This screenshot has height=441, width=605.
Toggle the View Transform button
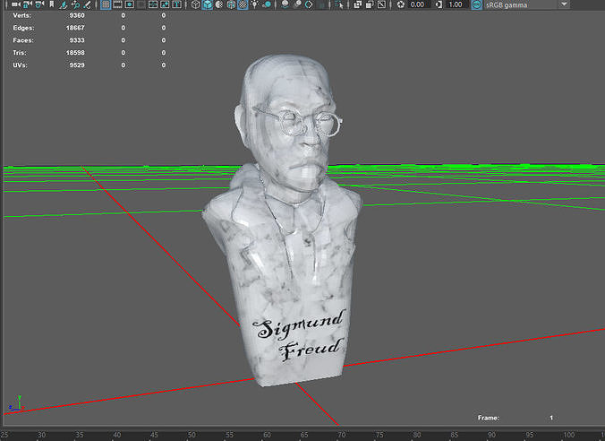(477, 4)
